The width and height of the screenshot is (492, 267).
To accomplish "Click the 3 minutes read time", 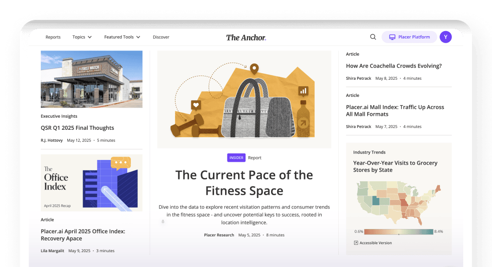I will coord(105,251).
